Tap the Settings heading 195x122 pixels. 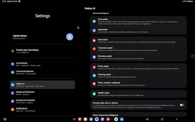42,16
